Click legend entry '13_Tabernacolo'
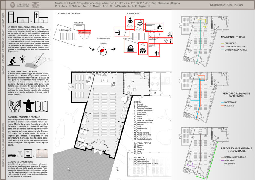Image resolution: width=255 pixels, height=180 pixels. click(140, 128)
